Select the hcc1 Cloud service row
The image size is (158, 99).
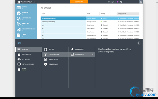pos(90,25)
